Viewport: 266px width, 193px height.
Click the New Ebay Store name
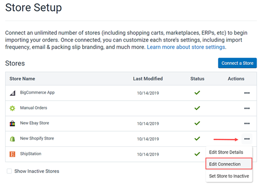click(35, 123)
